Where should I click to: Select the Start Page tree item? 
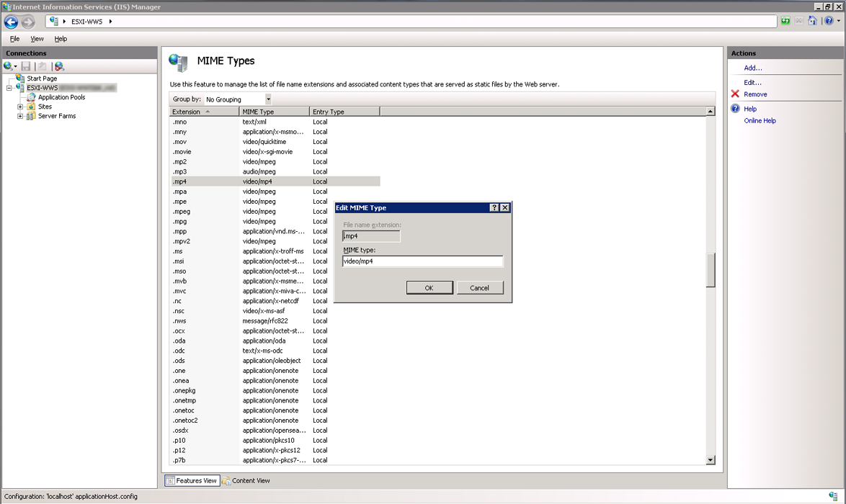(42, 78)
